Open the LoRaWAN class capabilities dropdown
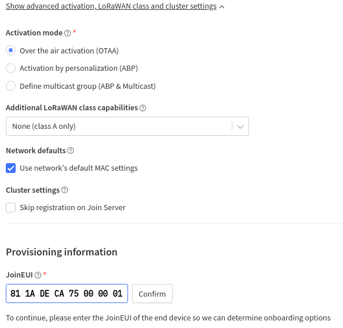This screenshot has width=343, height=328. (x=127, y=127)
